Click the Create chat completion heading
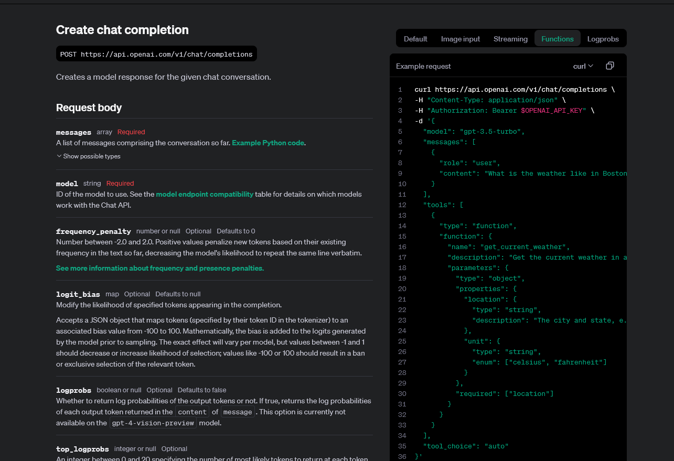 point(122,30)
